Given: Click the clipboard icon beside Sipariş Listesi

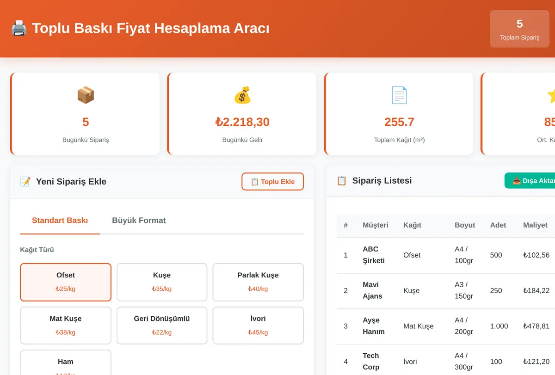Looking at the screenshot, I should pos(342,181).
